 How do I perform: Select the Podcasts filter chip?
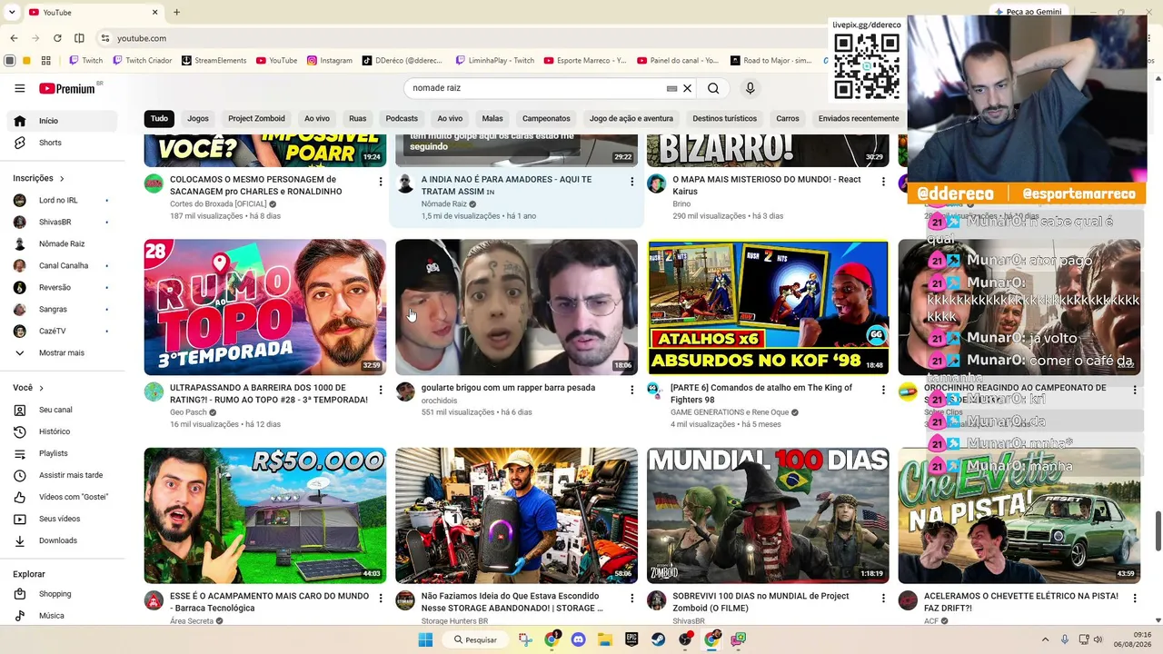point(402,118)
